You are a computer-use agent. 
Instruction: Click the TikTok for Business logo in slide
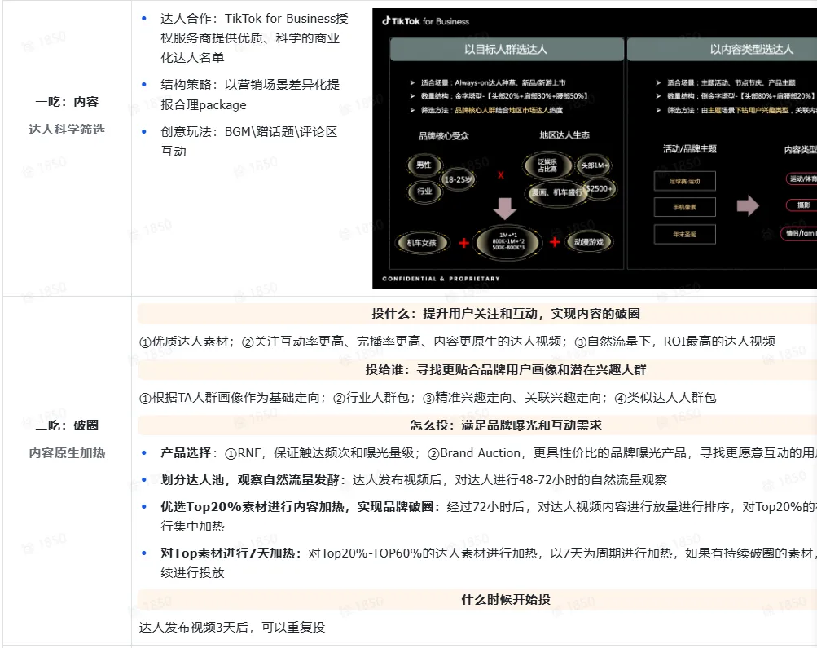click(x=426, y=21)
